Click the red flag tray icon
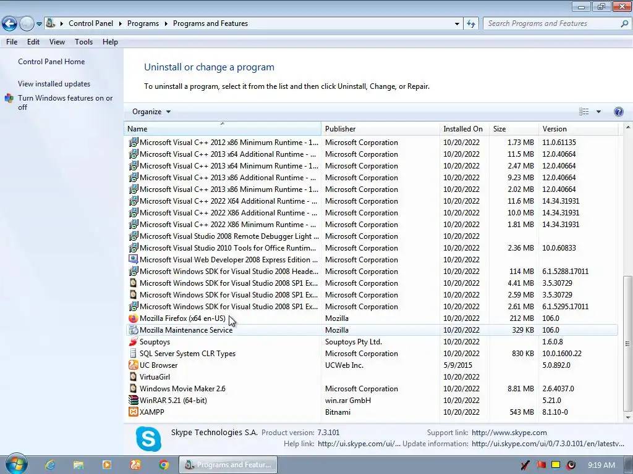This screenshot has height=474, width=633. click(x=541, y=465)
